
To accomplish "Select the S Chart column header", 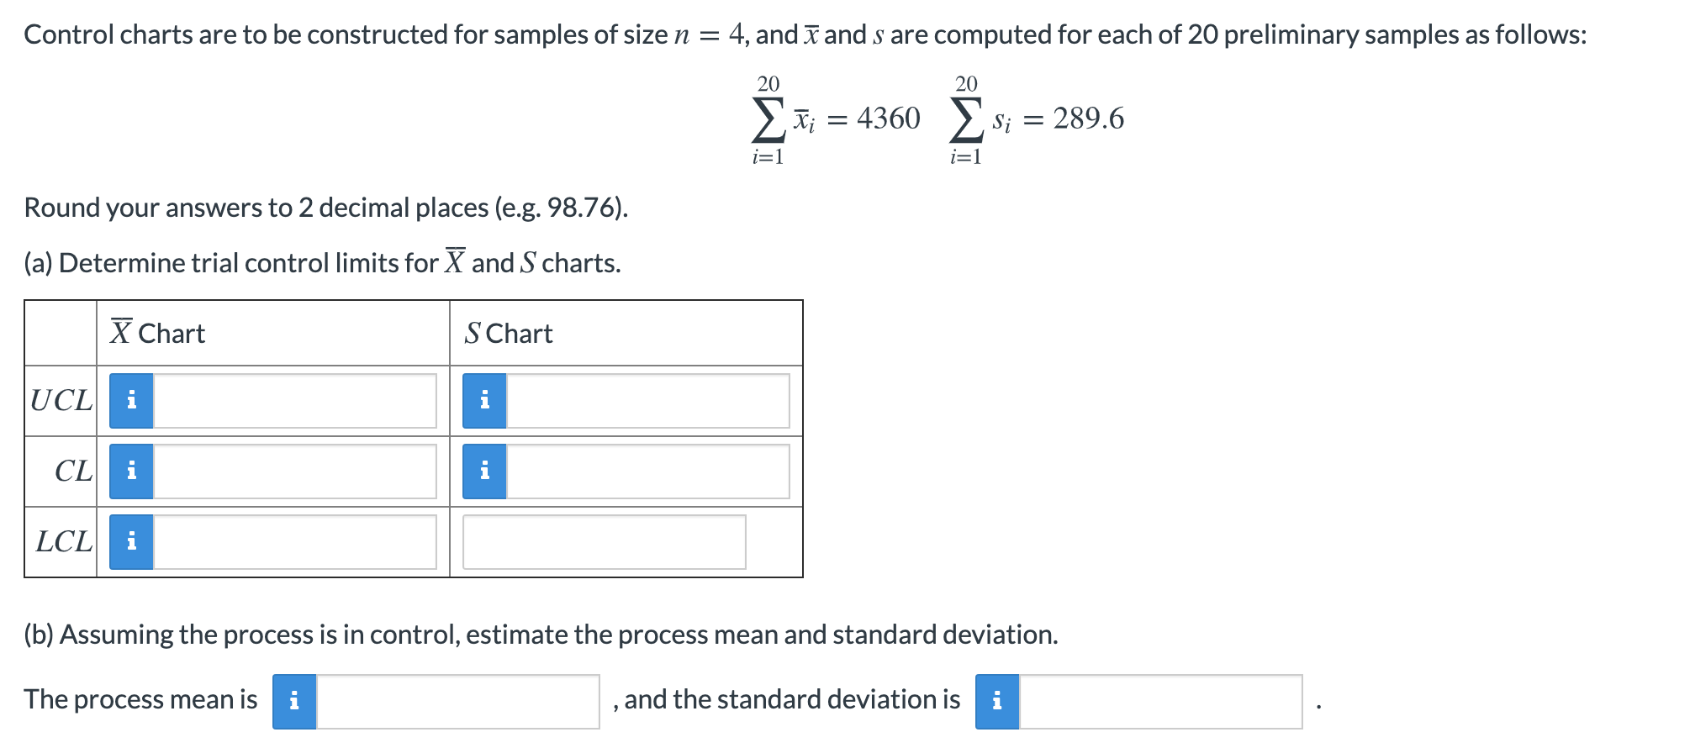I will click(x=507, y=333).
